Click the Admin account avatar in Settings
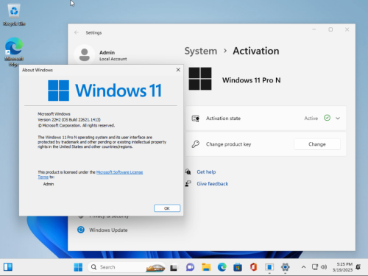This screenshot has width=368, height=276. pos(85,54)
